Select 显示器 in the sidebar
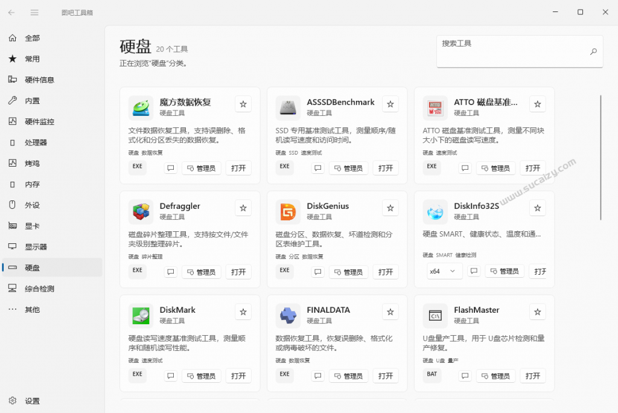The image size is (618, 413). [52, 247]
